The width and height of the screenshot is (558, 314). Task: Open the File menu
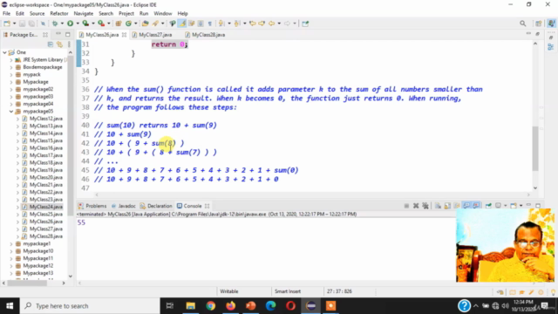tap(6, 14)
